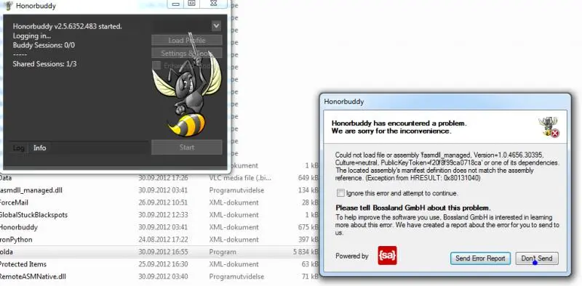Viewport: 582px width, 286px height.
Task: Close the Honorbuddy main window
Action: click(213, 4)
